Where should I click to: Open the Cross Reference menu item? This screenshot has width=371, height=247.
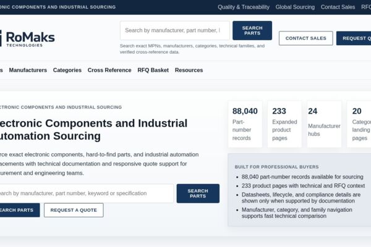click(109, 70)
